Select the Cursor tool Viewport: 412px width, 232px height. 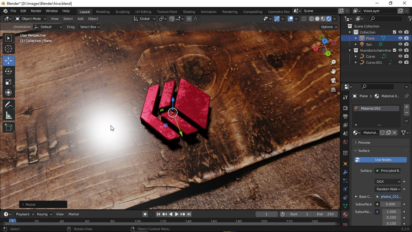[8, 49]
